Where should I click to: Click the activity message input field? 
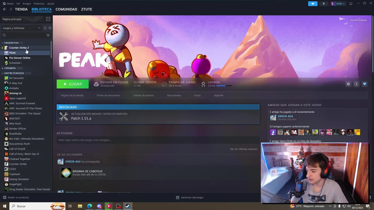click(158, 140)
